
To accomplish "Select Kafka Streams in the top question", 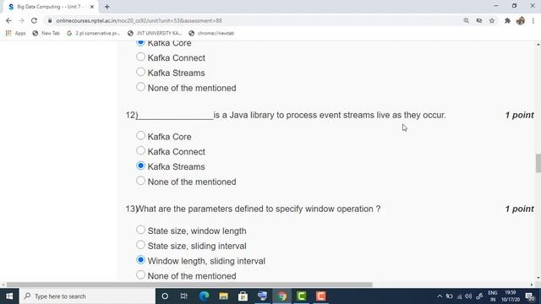I will pyautogui.click(x=140, y=72).
